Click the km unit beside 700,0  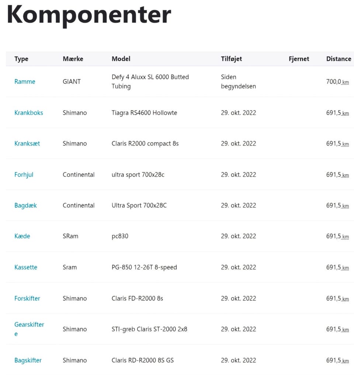[346, 83]
